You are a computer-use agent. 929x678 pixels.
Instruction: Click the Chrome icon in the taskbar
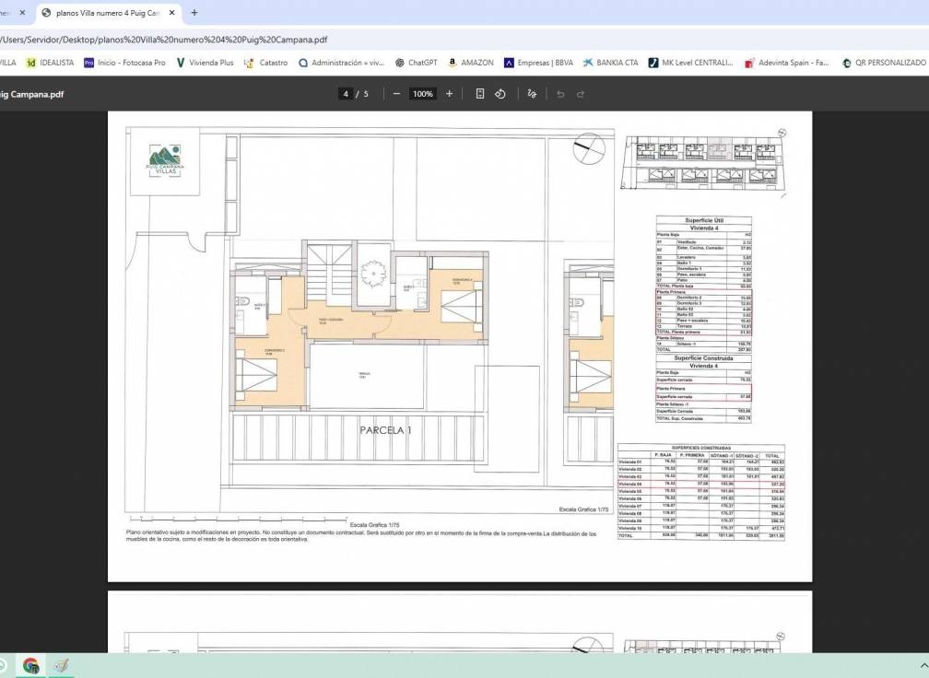(30, 665)
